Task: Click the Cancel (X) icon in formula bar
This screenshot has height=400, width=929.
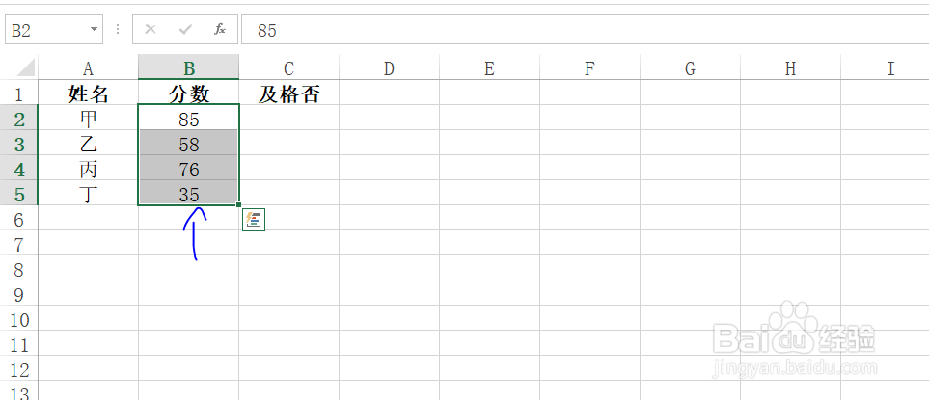Action: (x=150, y=30)
